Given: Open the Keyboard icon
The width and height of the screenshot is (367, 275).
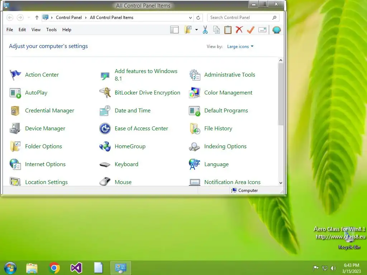Looking at the screenshot, I should 105,164.
